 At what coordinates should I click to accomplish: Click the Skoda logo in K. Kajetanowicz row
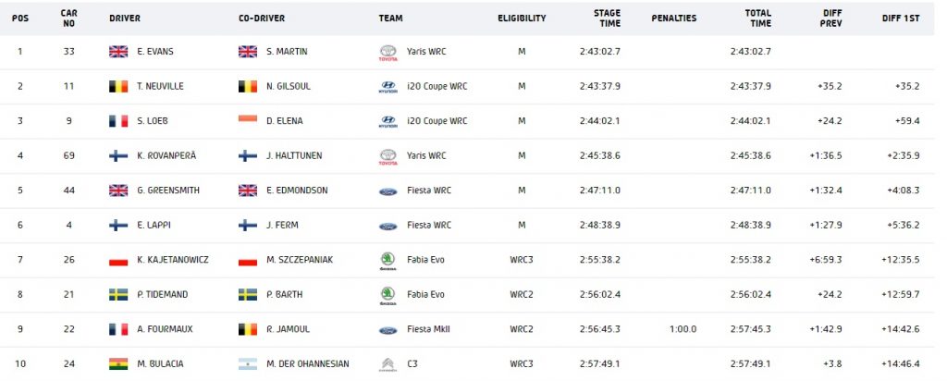click(387, 261)
